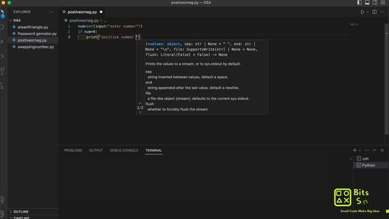Open areaoftriangle.py in the explorer

tap(33, 27)
